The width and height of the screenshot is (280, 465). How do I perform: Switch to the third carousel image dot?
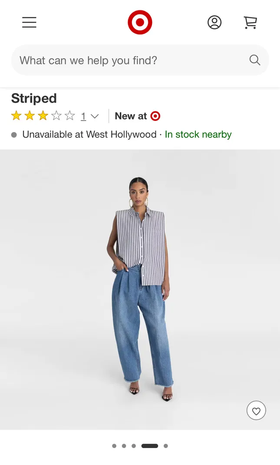[134, 446]
